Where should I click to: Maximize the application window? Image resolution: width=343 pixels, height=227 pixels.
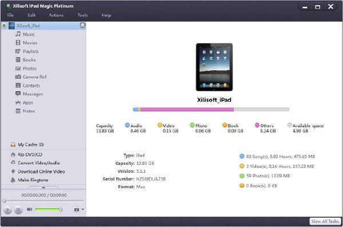pyautogui.click(x=317, y=7)
